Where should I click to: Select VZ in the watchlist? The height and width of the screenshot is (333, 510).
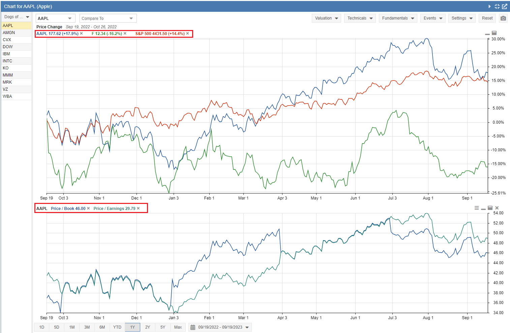pos(17,89)
